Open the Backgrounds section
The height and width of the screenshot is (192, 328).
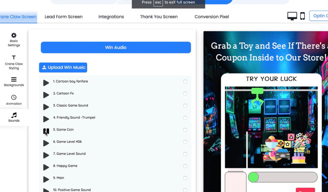(x=14, y=82)
